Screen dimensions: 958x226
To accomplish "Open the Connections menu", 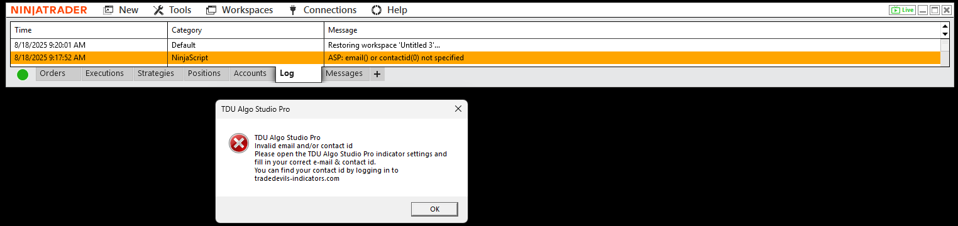I will (322, 10).
